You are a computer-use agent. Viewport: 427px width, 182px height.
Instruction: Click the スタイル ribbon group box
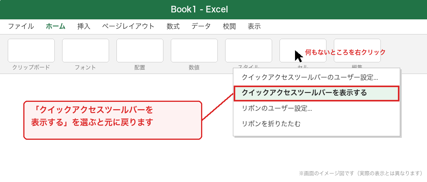[248, 50]
